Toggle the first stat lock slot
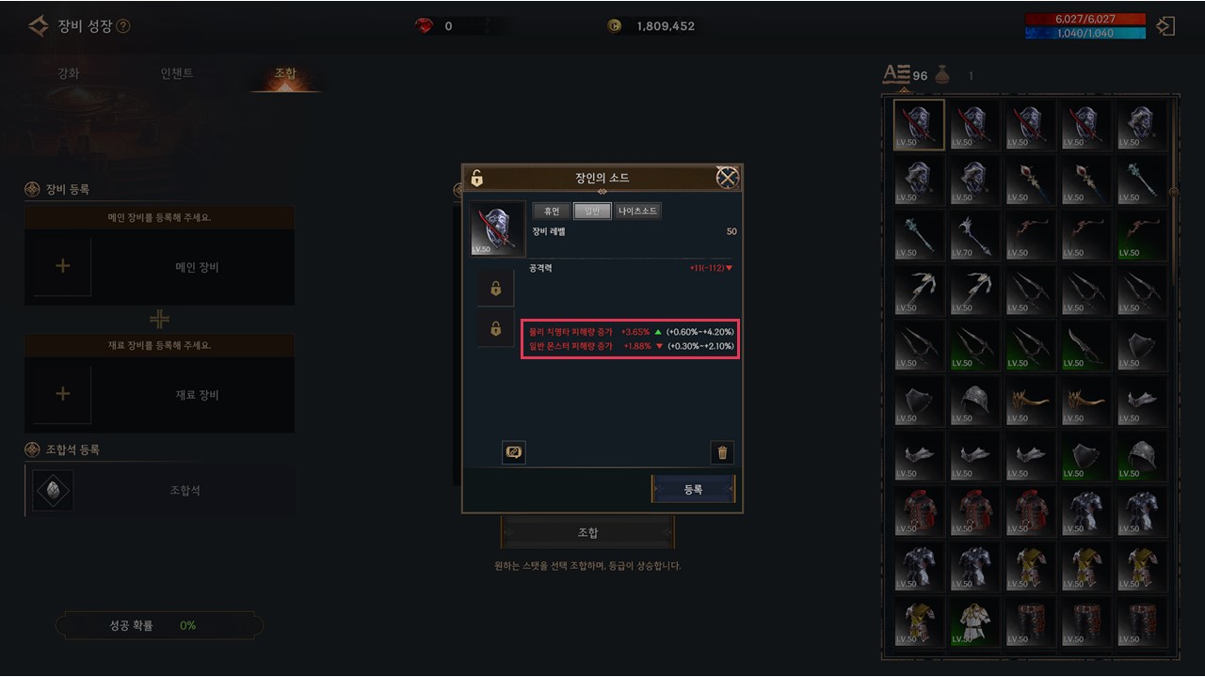Image resolution: width=1205 pixels, height=677 pixels. pos(495,290)
